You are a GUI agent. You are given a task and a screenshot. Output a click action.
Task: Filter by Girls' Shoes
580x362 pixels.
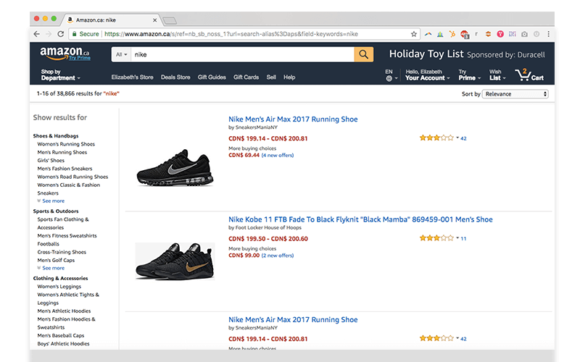click(51, 160)
